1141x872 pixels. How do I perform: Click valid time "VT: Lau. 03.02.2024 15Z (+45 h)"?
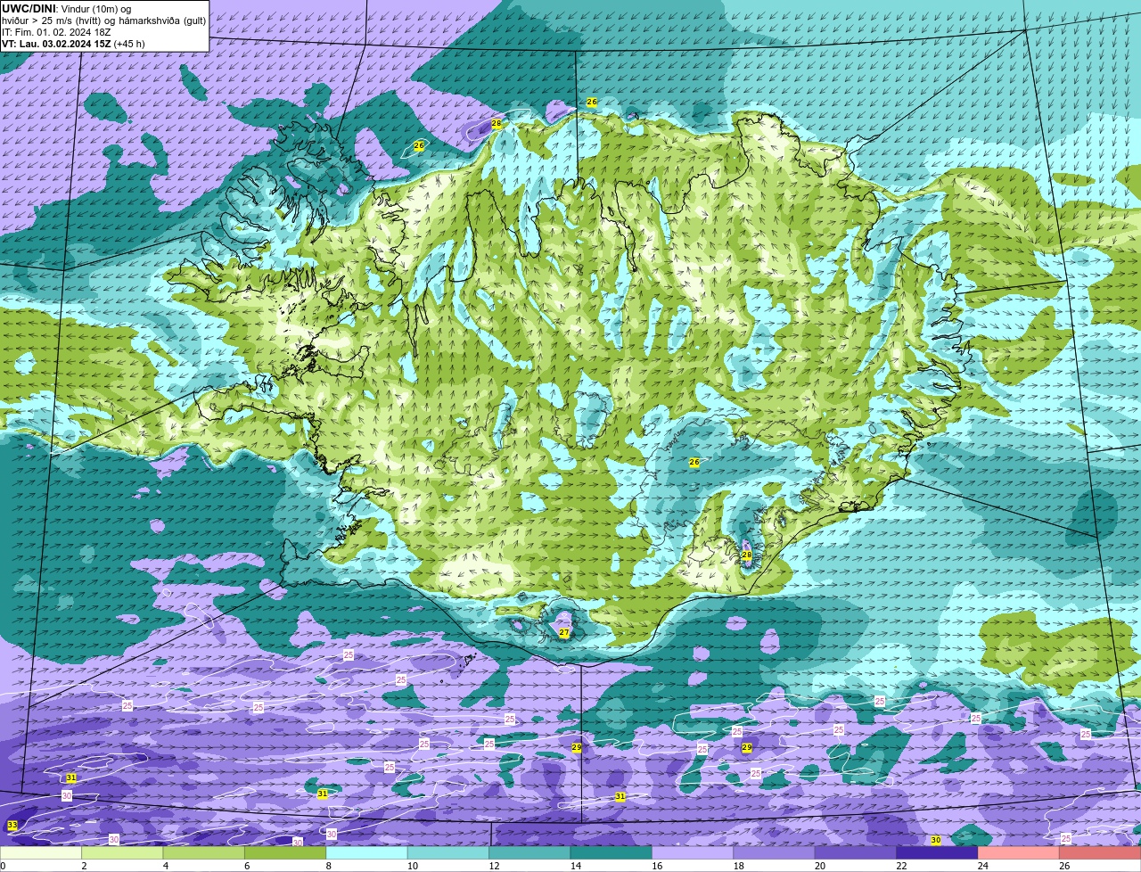click(73, 44)
